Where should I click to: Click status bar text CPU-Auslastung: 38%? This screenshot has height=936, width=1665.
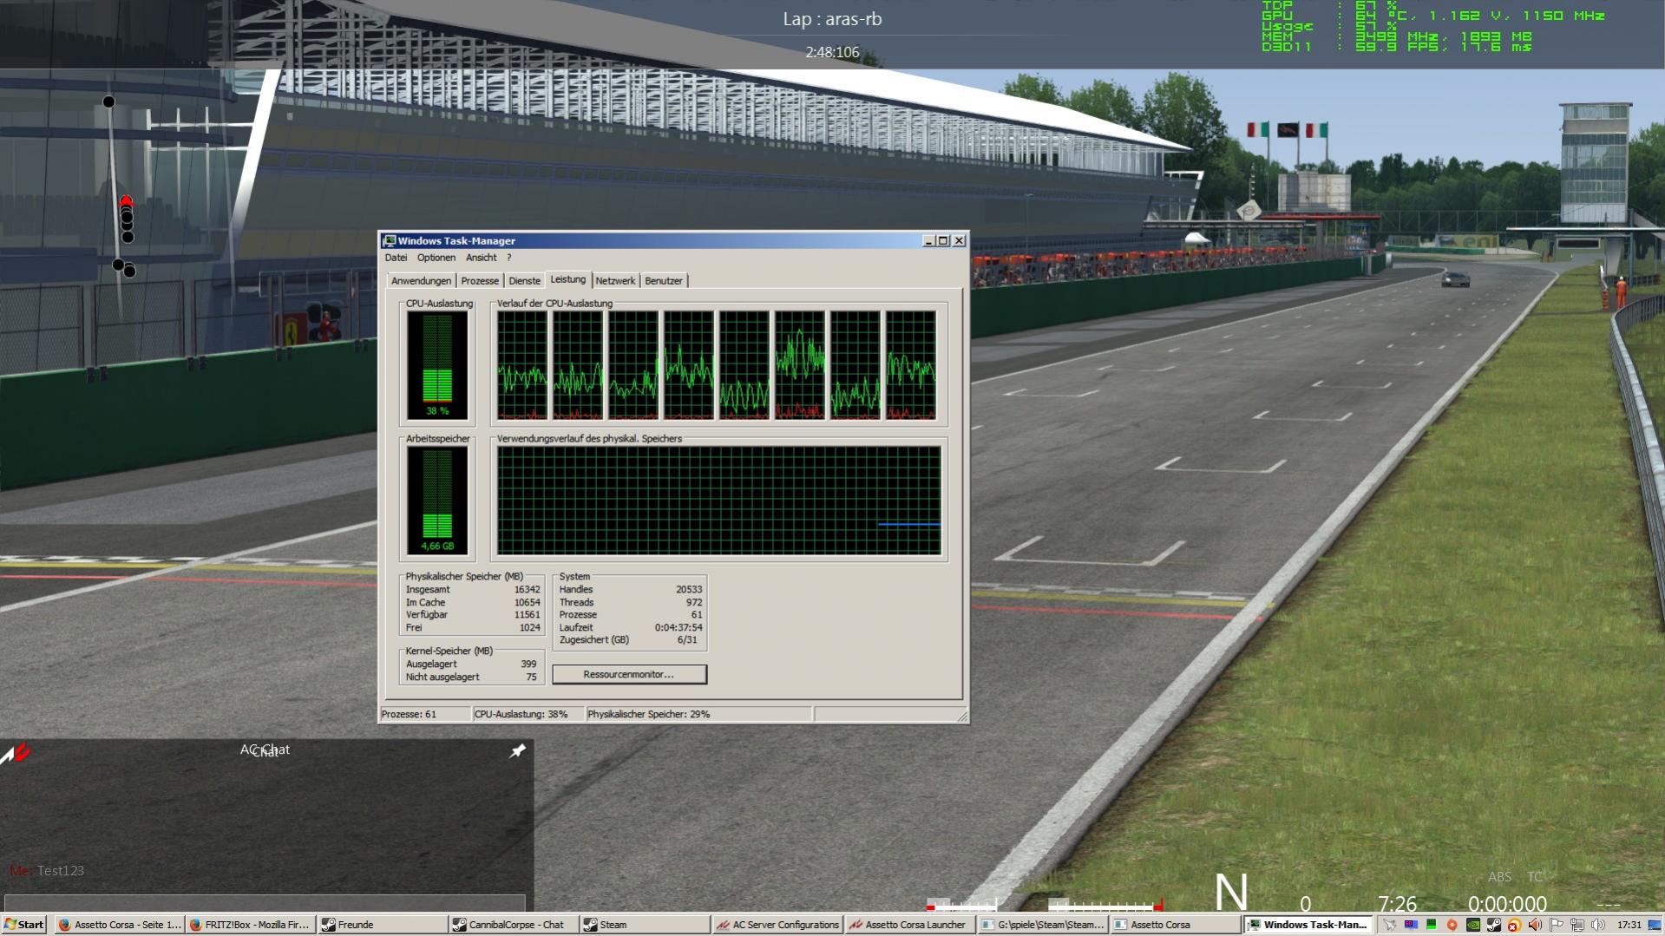pyautogui.click(x=521, y=714)
